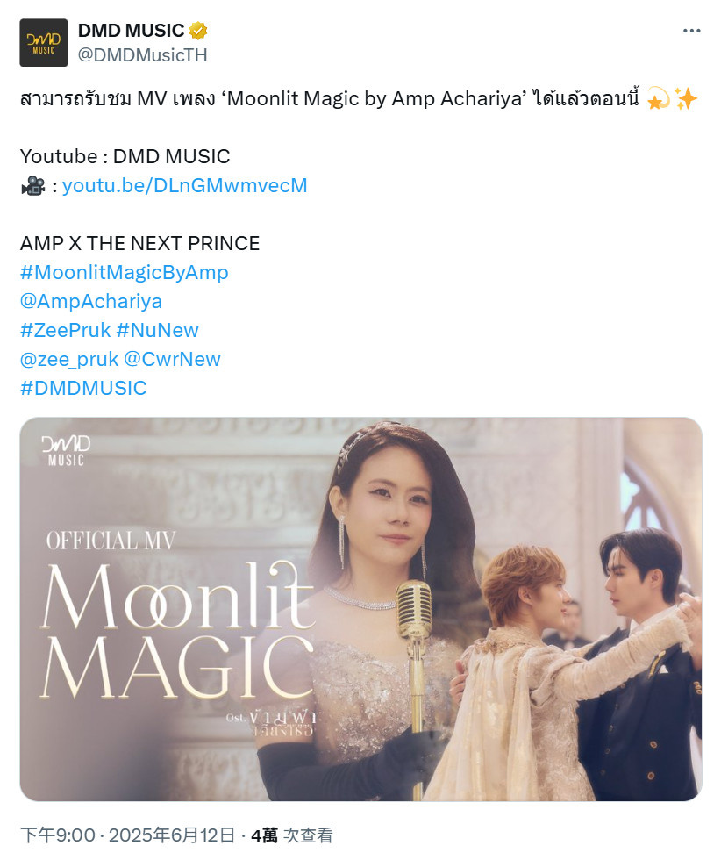Click the gold verified badge
Image resolution: width=721 pixels, height=867 pixels.
pos(198,31)
